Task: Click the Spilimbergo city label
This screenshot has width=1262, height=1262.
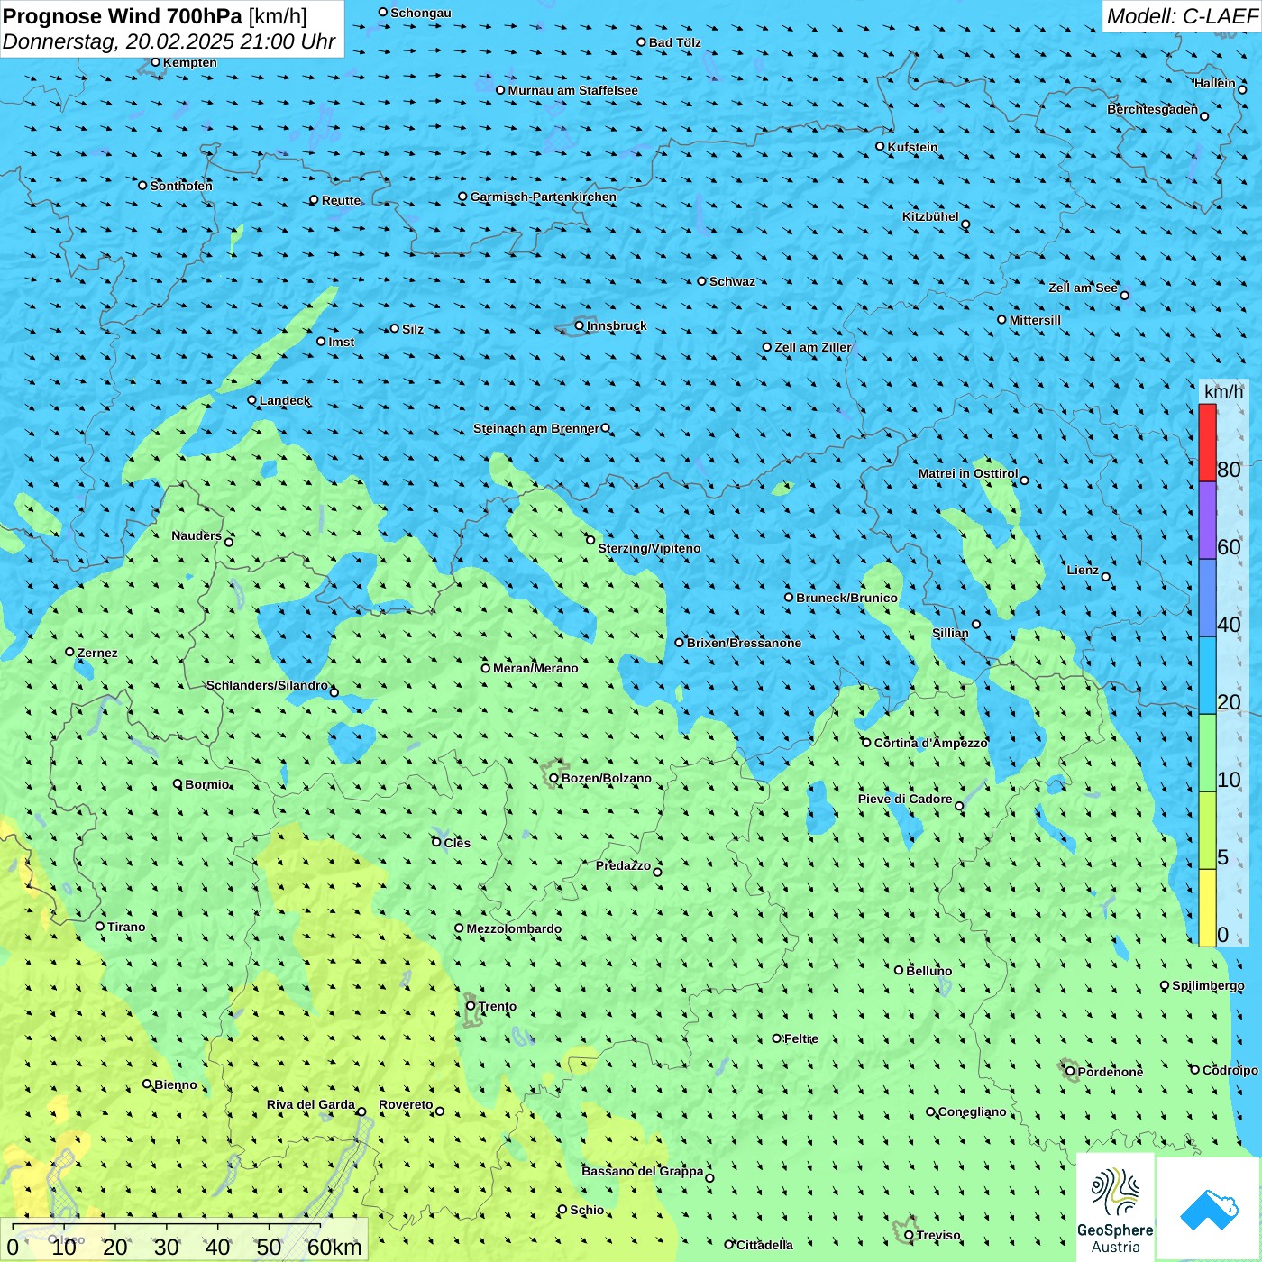Action: (x=1209, y=985)
